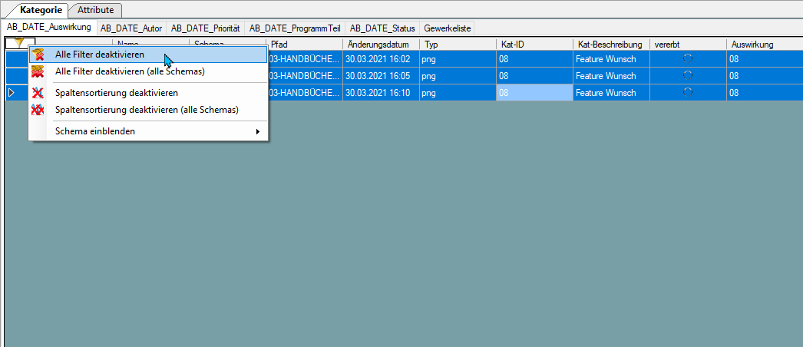The height and width of the screenshot is (347, 803).
Task: Toggle vererbt radio in third row
Action: pos(688,93)
